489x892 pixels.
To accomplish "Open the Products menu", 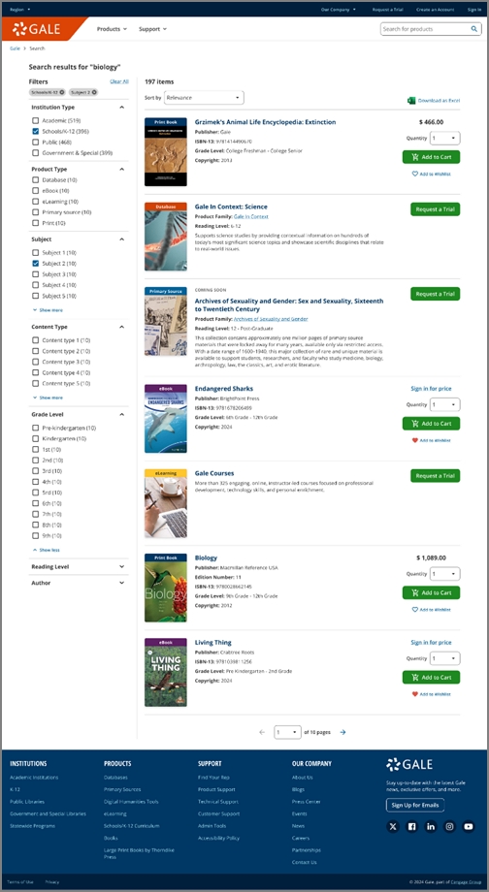I will pyautogui.click(x=112, y=29).
